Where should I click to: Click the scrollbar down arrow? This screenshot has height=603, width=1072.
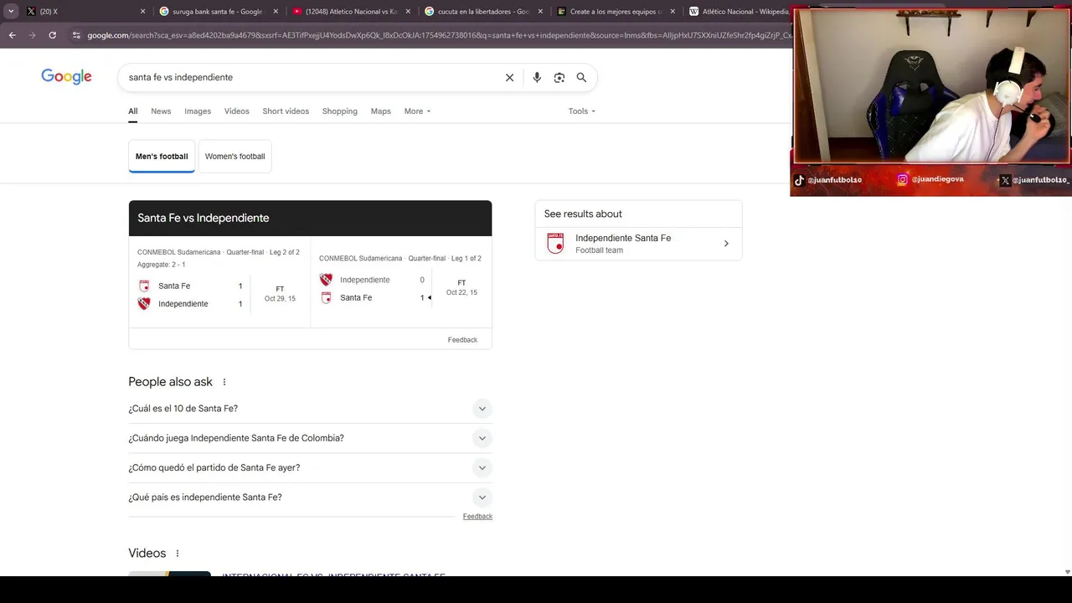tap(1067, 572)
